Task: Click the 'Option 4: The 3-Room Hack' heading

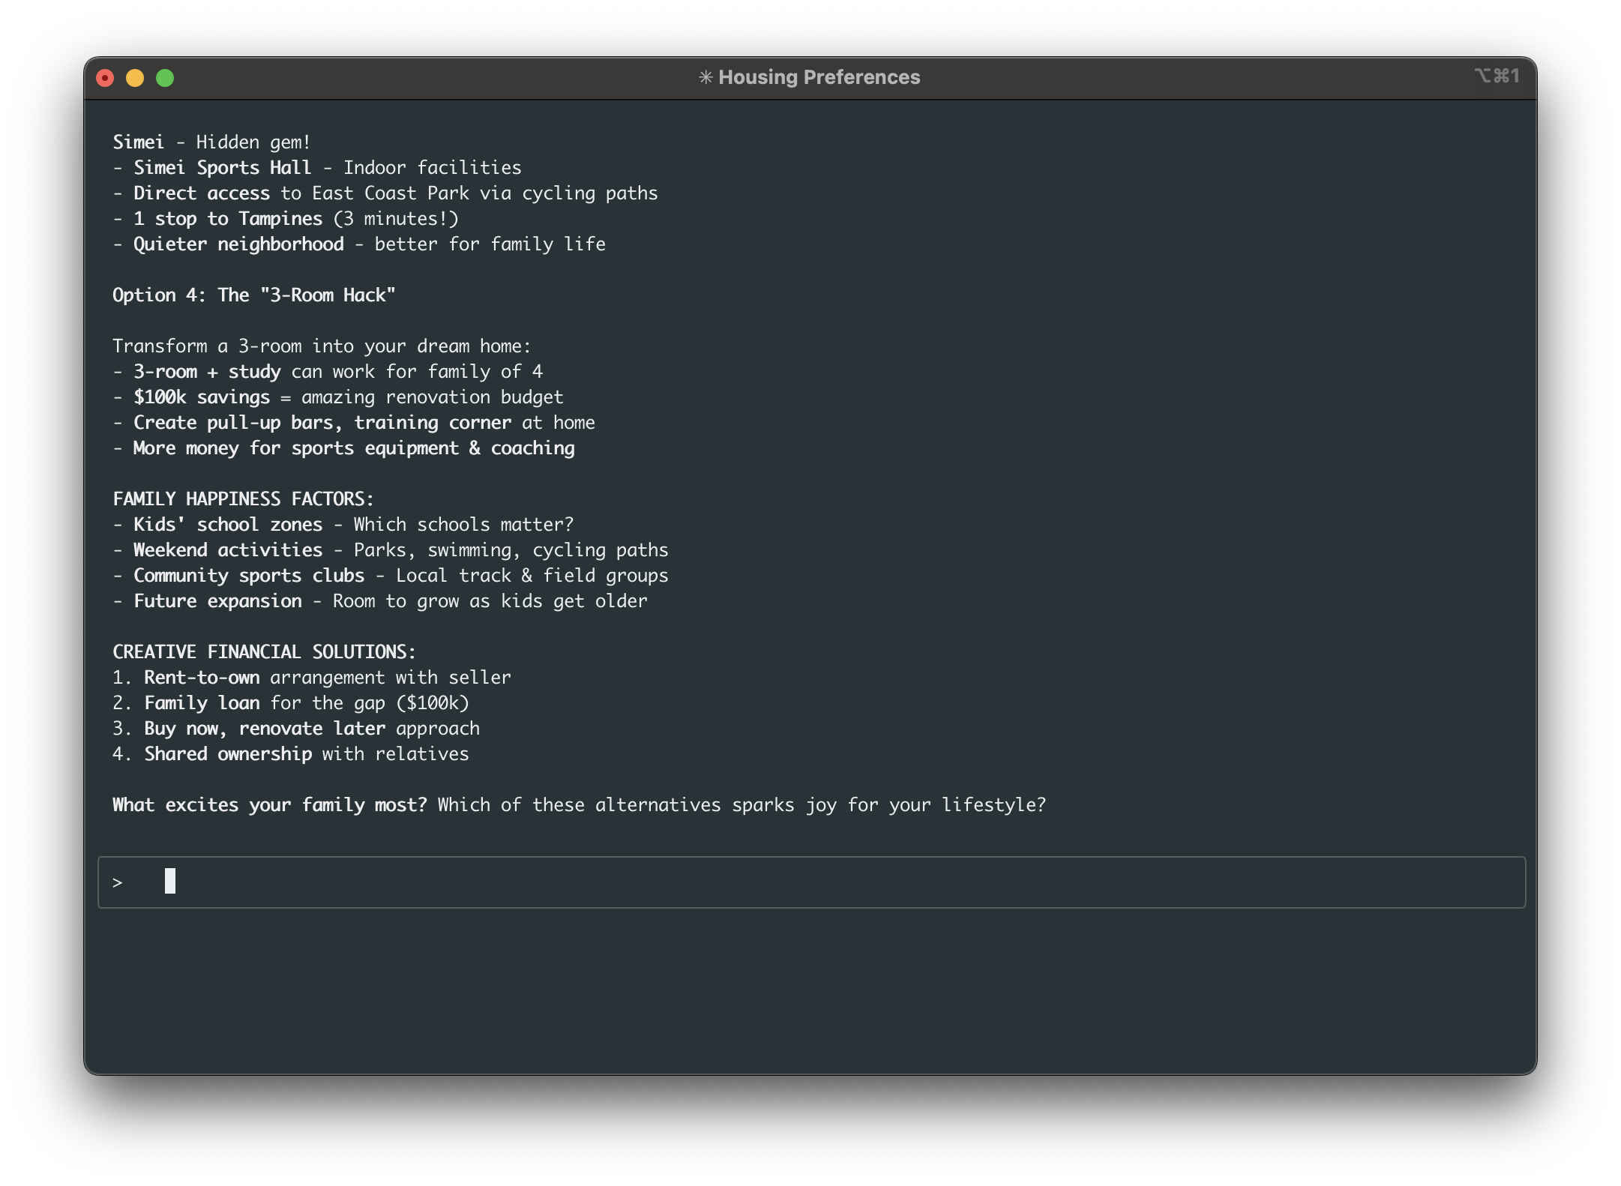Action: [x=253, y=295]
